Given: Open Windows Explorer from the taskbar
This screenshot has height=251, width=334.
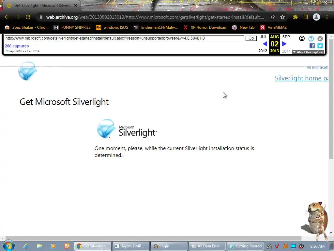Looking at the screenshot, I should [39, 246].
